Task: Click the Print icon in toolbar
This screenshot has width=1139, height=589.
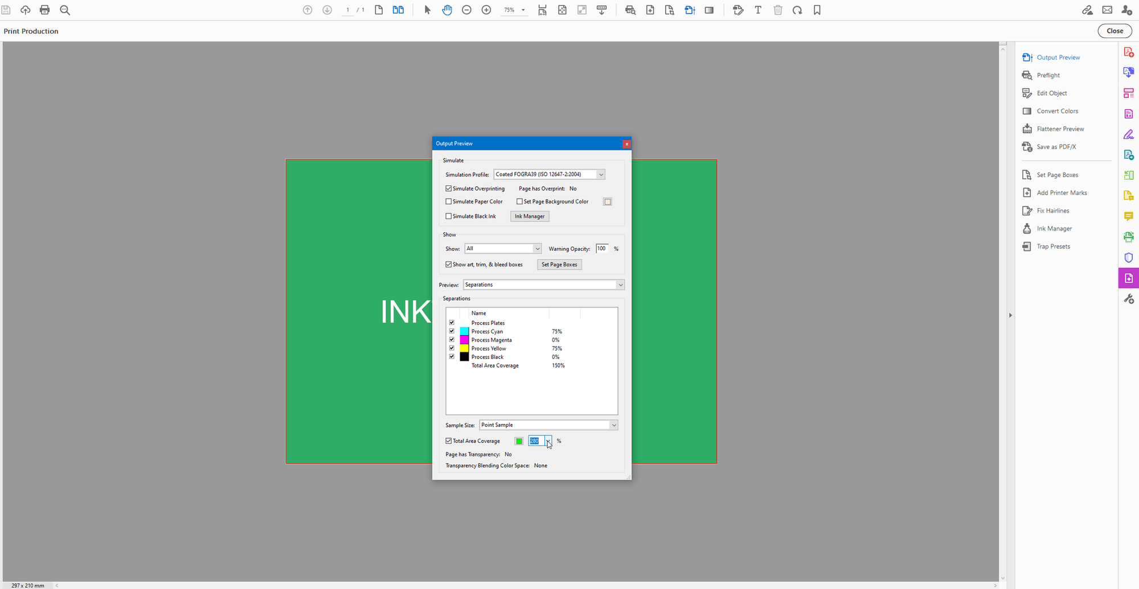Action: [x=45, y=10]
